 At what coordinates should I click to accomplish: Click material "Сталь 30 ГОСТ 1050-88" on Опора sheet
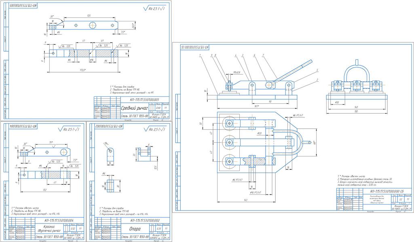coord(134,236)
